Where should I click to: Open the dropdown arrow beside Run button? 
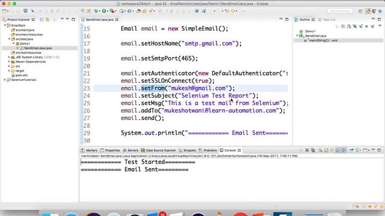(108, 11)
